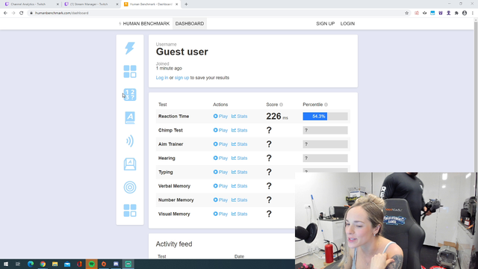Play the Aim Trainer test
The height and width of the screenshot is (269, 478).
[x=220, y=144]
